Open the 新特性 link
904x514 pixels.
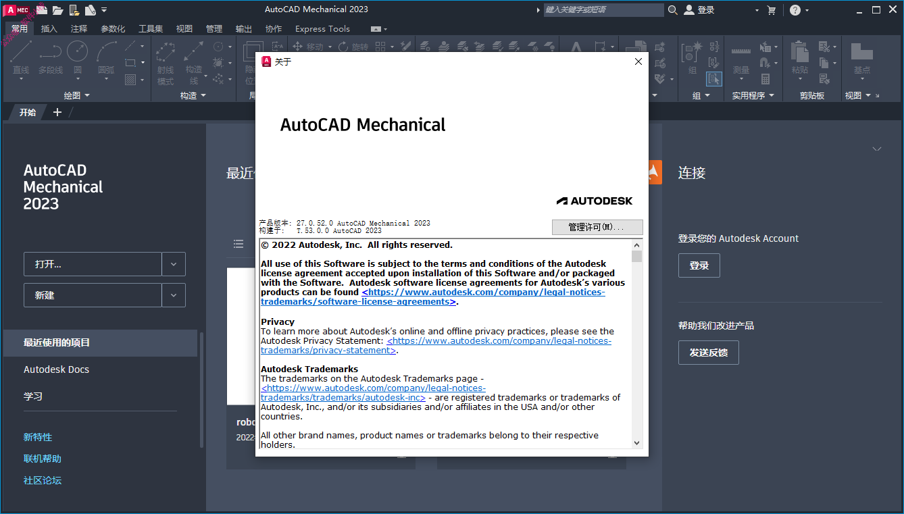38,437
